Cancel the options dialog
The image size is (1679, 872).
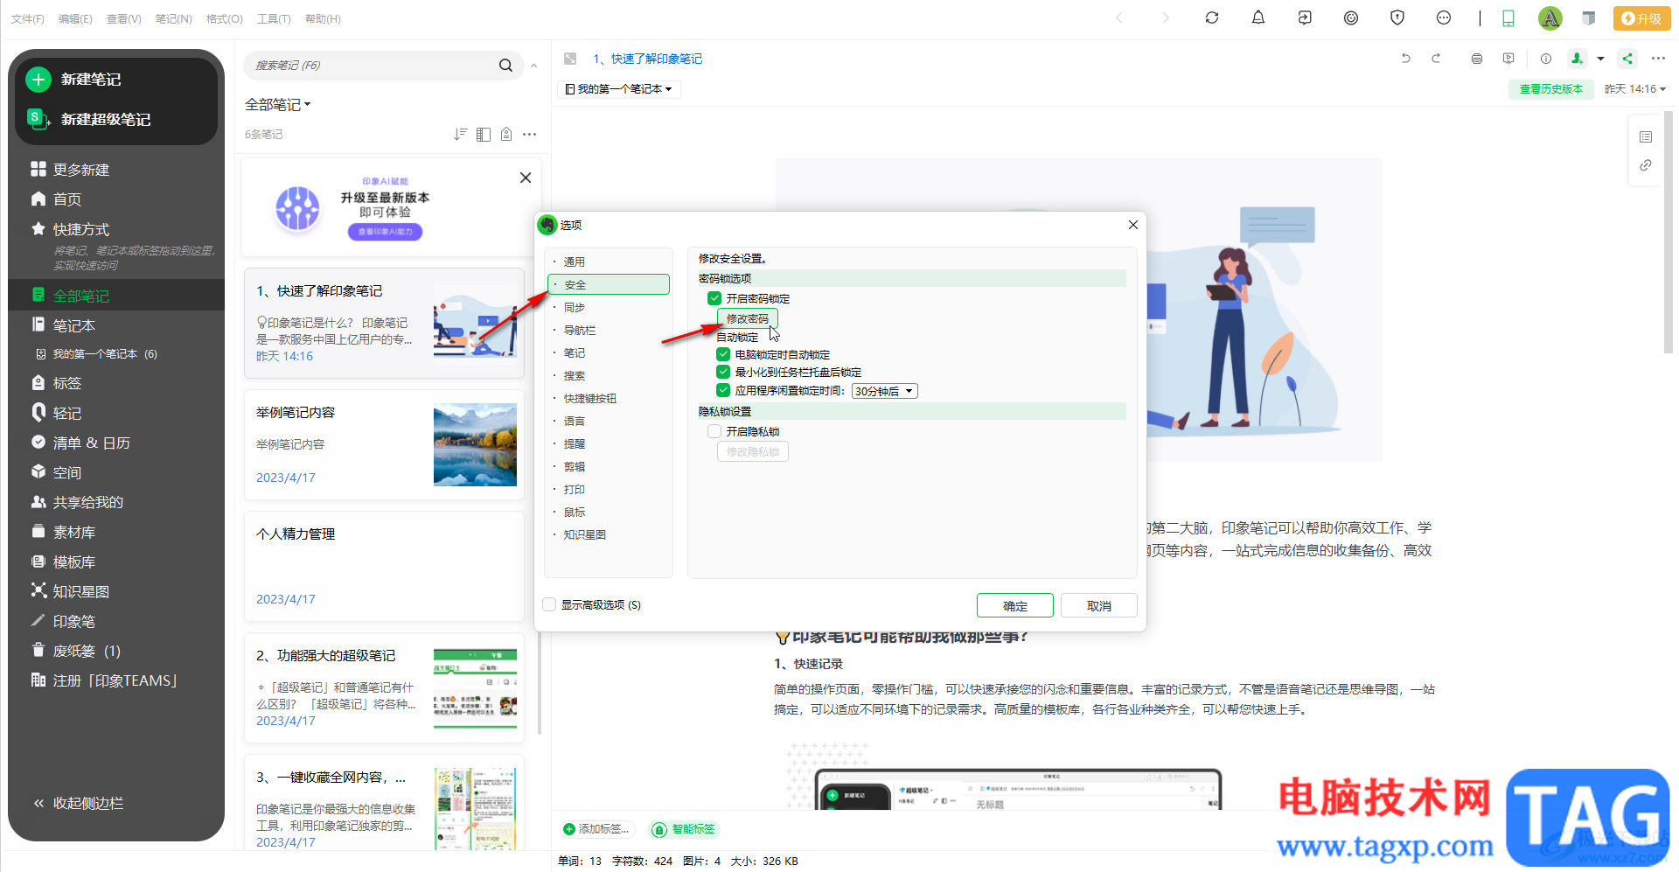[1099, 605]
